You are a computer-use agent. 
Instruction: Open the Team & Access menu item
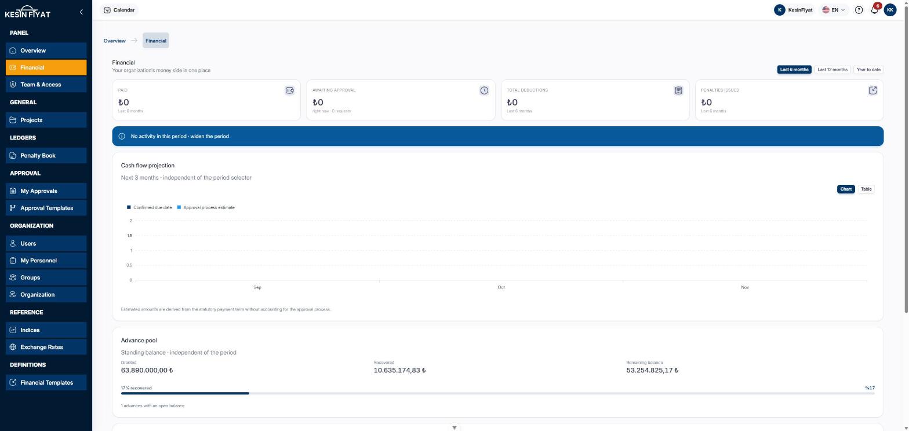point(46,85)
